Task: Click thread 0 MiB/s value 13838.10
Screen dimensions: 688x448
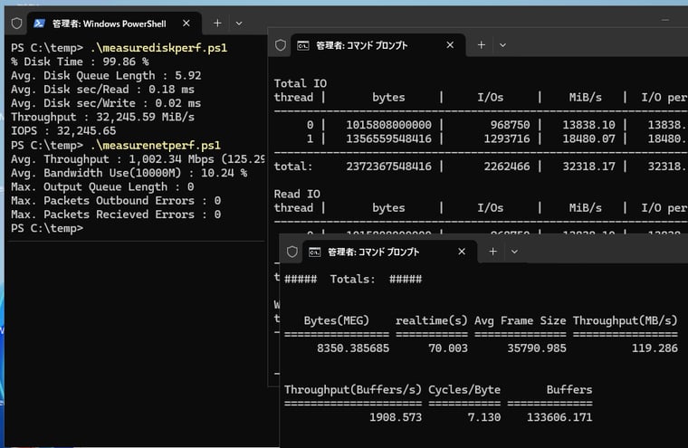Action: 588,125
